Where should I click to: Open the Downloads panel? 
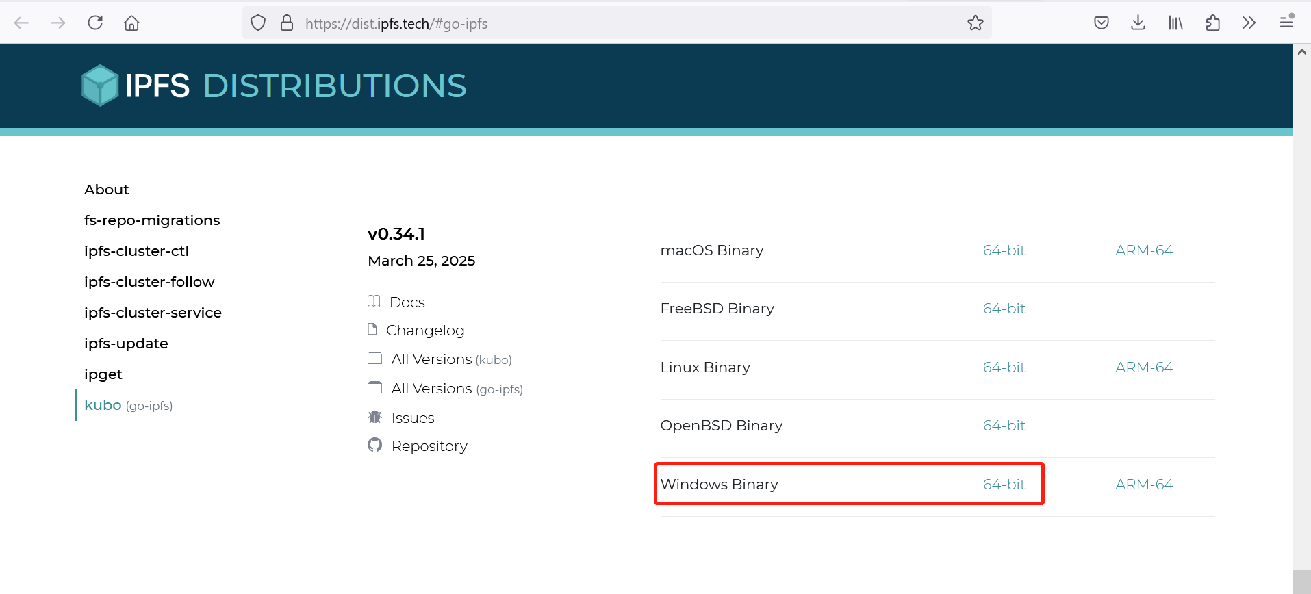point(1138,23)
